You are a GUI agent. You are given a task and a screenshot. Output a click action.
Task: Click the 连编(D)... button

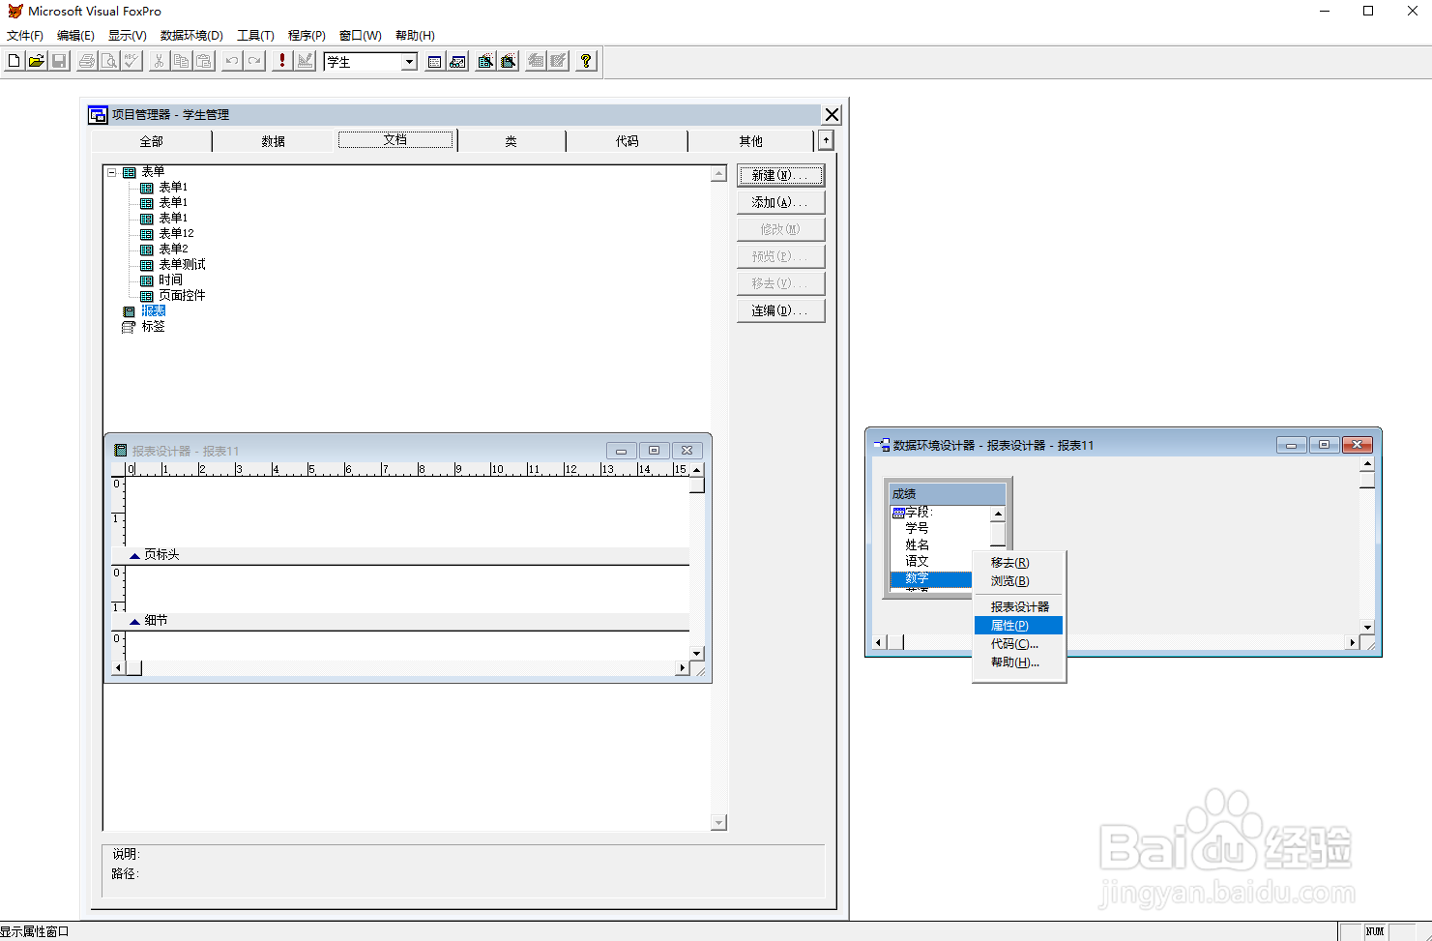coord(780,310)
